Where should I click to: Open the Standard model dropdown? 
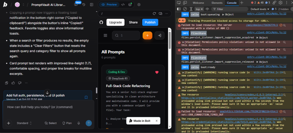[x=24, y=123]
